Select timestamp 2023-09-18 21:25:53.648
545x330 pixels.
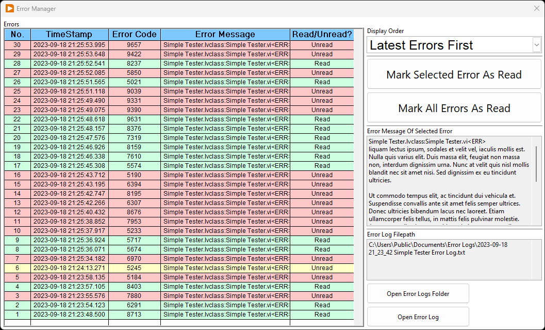click(69, 54)
